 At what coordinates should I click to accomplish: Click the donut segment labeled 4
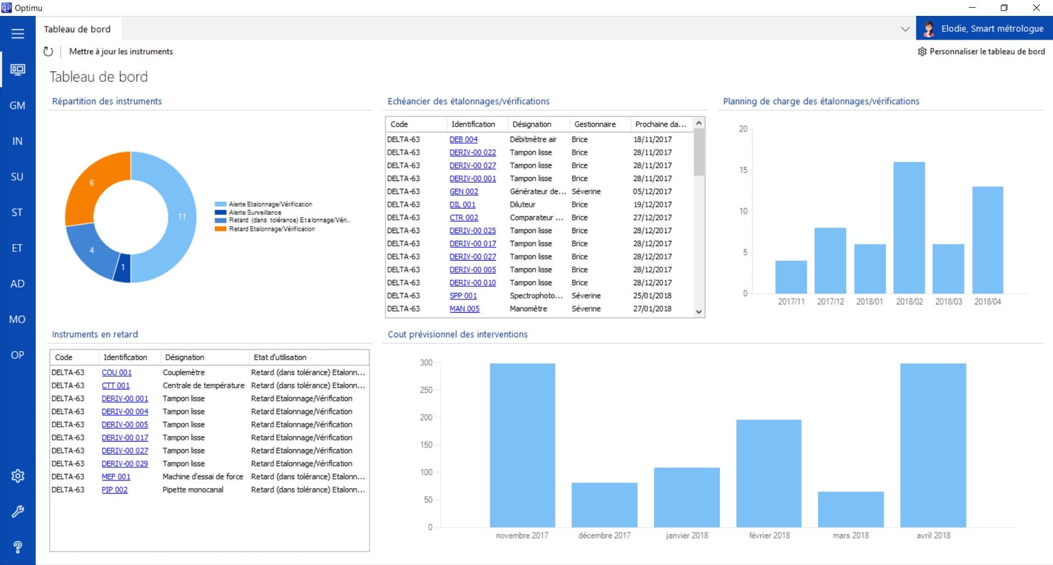[x=91, y=251]
